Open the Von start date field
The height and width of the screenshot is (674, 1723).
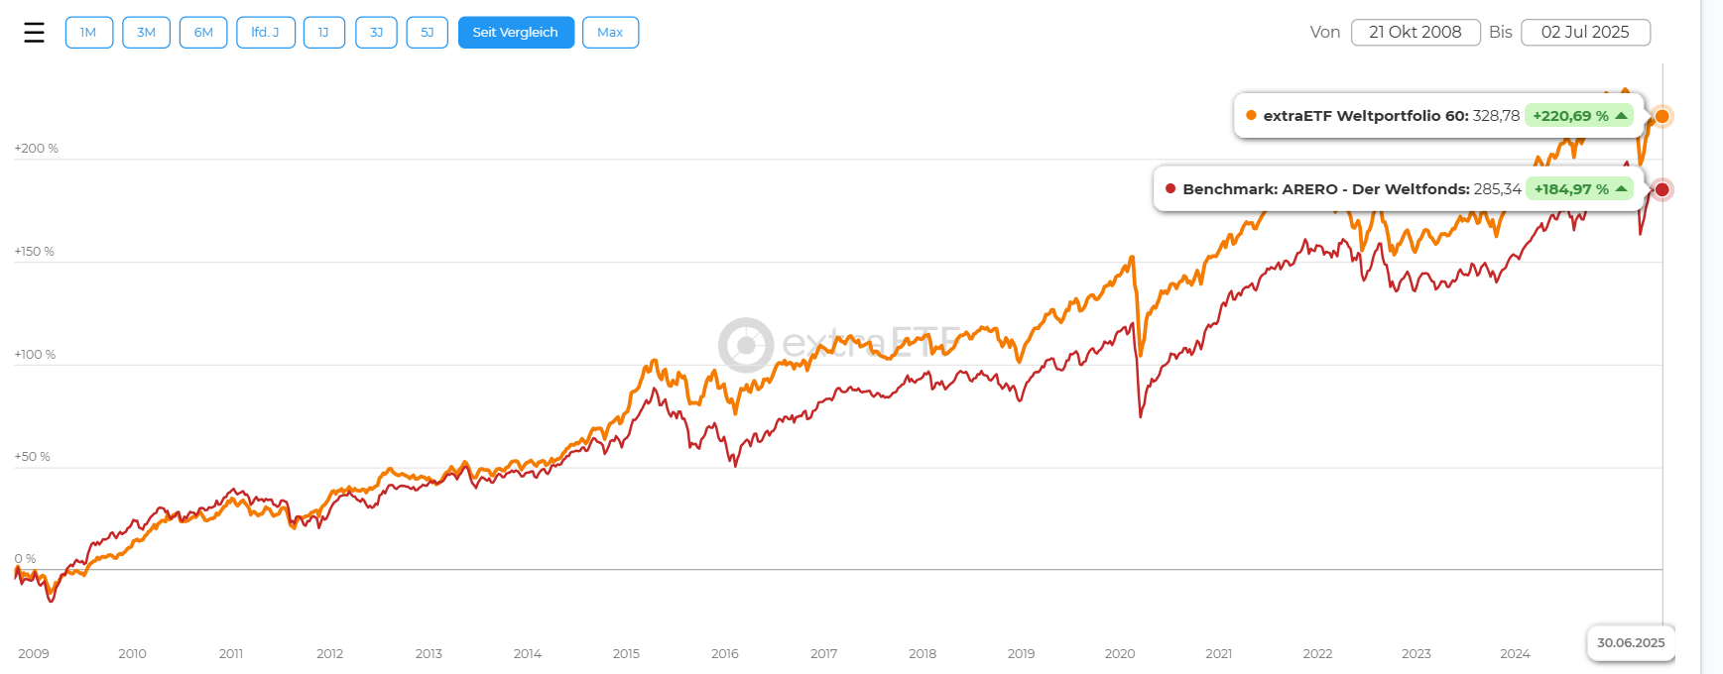[1415, 33]
